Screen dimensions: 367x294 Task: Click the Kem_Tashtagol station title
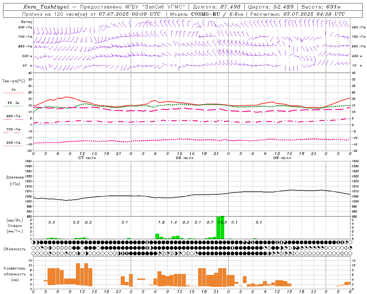tap(46, 7)
